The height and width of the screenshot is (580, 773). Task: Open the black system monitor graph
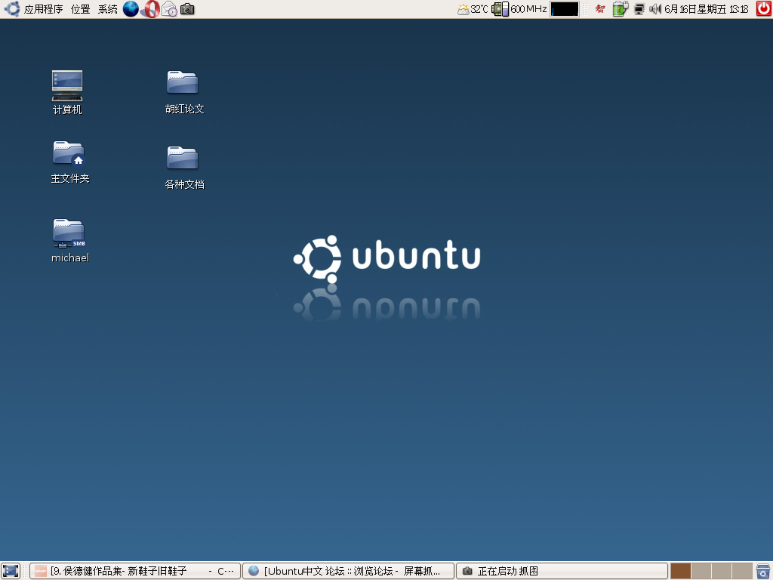tap(565, 9)
